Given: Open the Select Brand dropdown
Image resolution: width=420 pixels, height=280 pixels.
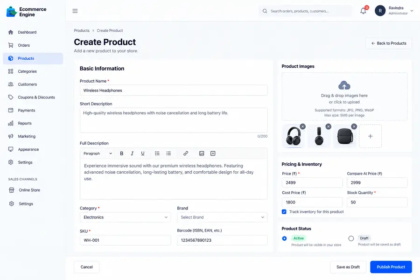Looking at the screenshot, I should [x=222, y=217].
